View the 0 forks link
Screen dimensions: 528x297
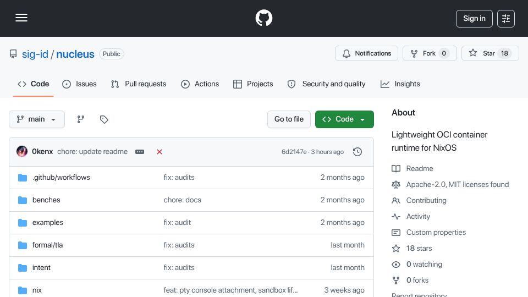(x=410, y=280)
